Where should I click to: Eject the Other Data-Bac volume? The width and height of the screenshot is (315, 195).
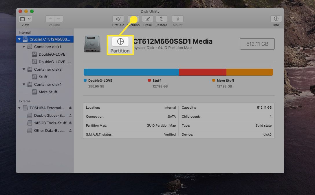(70, 130)
